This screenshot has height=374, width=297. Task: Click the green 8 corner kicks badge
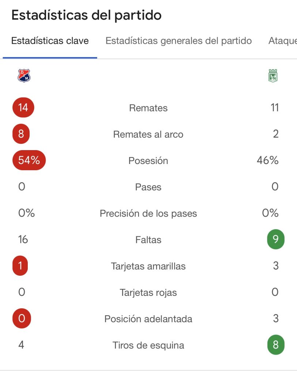tap(275, 345)
